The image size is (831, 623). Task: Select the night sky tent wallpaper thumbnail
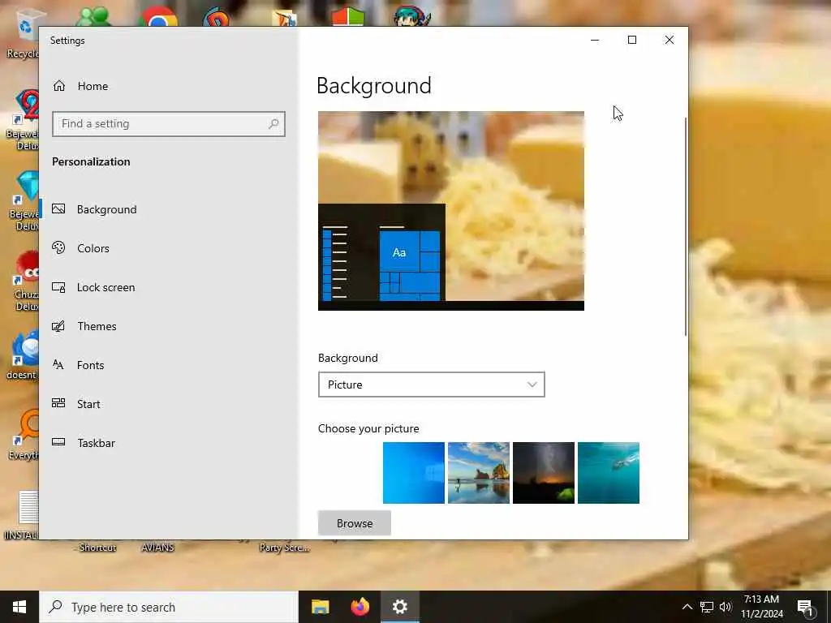click(x=544, y=473)
